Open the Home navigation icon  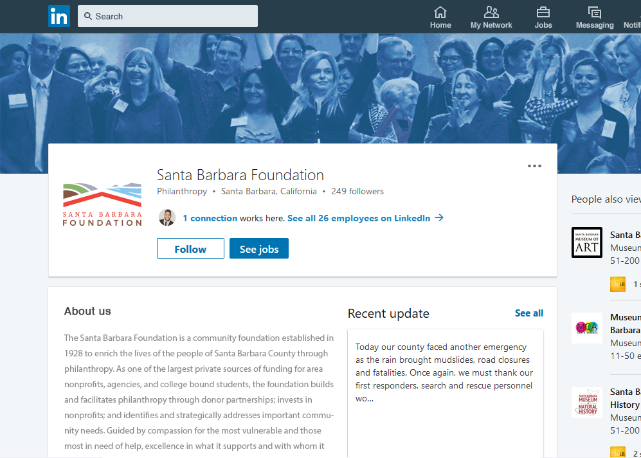click(x=440, y=12)
